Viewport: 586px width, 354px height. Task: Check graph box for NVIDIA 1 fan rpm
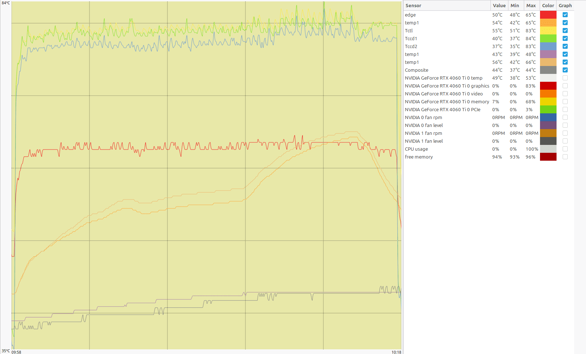point(565,133)
